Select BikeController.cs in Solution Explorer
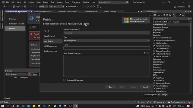193x108 pixels. click(x=162, y=43)
